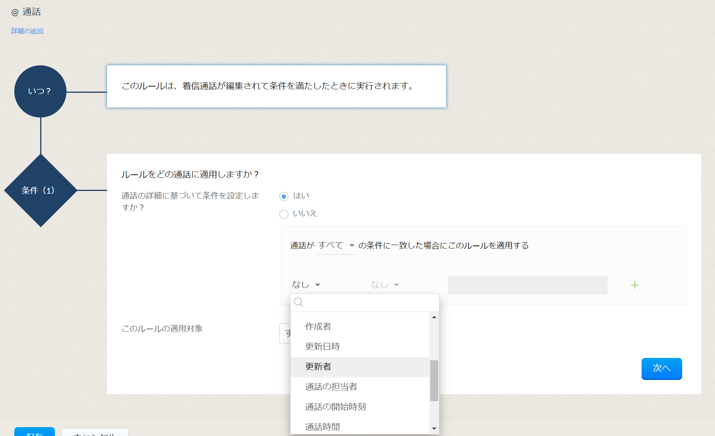Click the search magnifier icon in dropdown
715x436 pixels.
click(299, 302)
